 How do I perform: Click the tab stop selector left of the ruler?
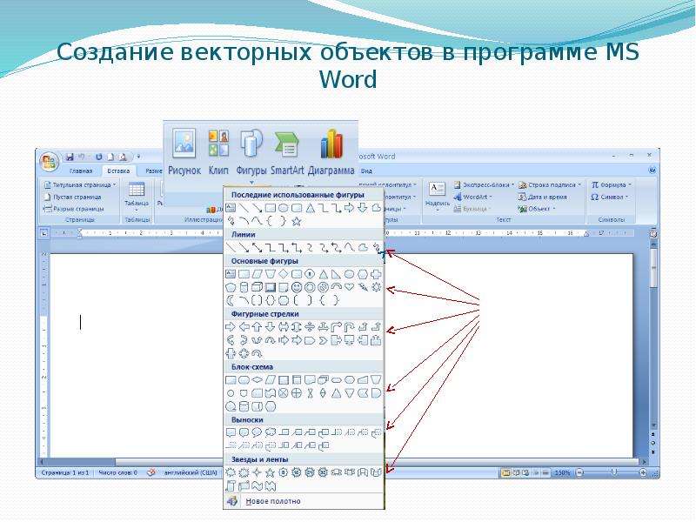(43, 233)
